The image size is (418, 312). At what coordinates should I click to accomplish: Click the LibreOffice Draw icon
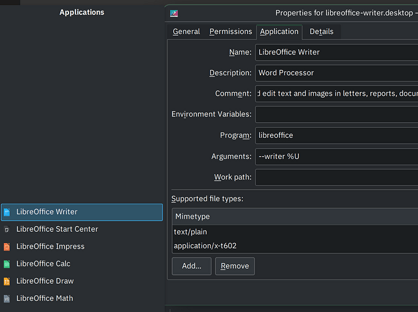[x=7, y=281]
